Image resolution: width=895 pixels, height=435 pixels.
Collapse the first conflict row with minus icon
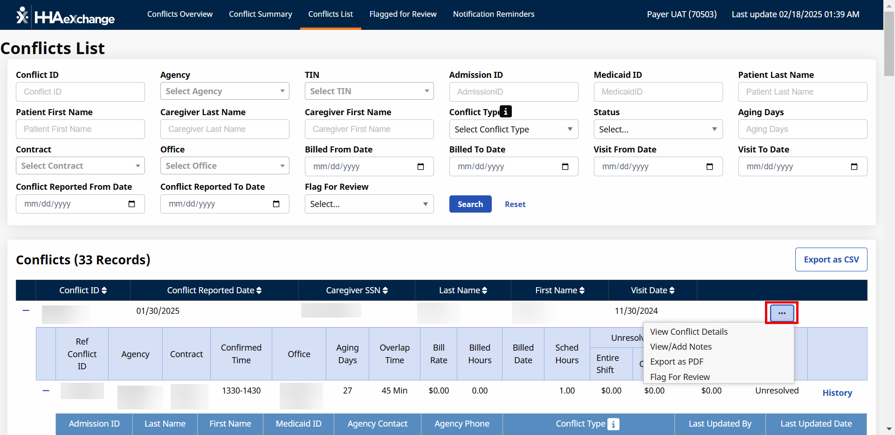(x=26, y=311)
